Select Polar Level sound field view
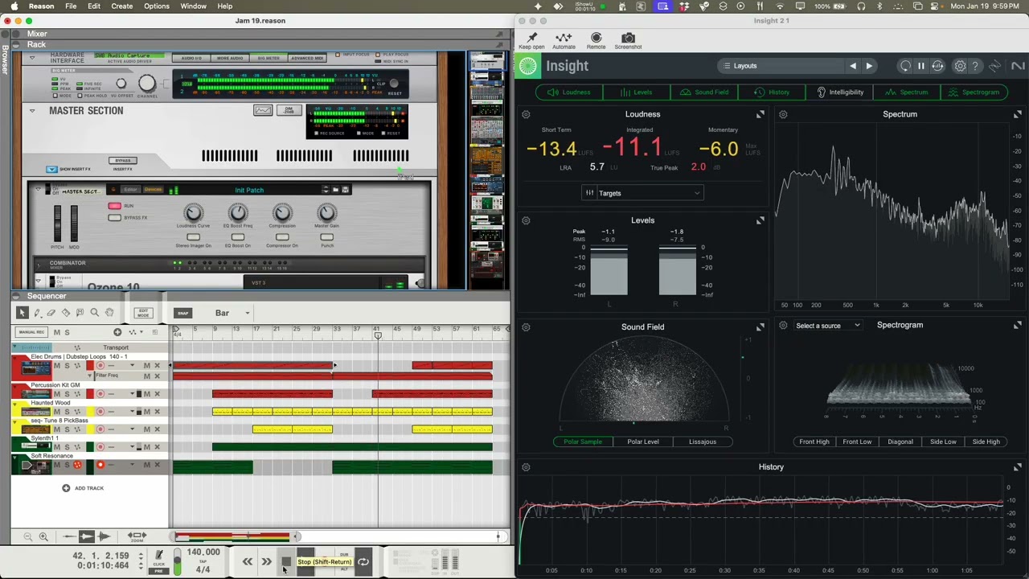 tap(643, 441)
